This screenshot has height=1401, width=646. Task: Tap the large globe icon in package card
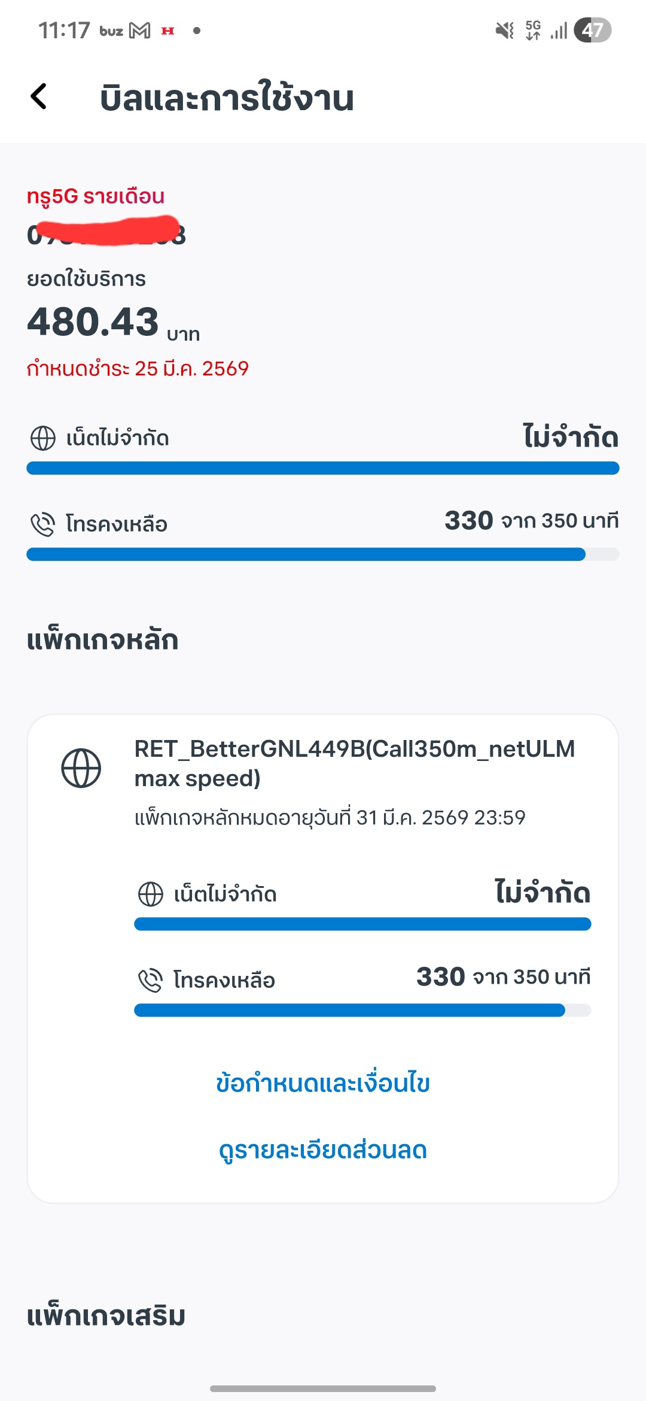pyautogui.click(x=81, y=768)
